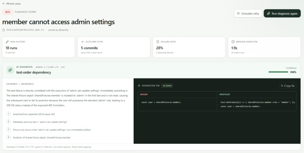
Task: Select the 28% failure rate value
Action: click(x=160, y=48)
